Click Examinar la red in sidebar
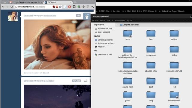 pyautogui.click(x=103, y=55)
